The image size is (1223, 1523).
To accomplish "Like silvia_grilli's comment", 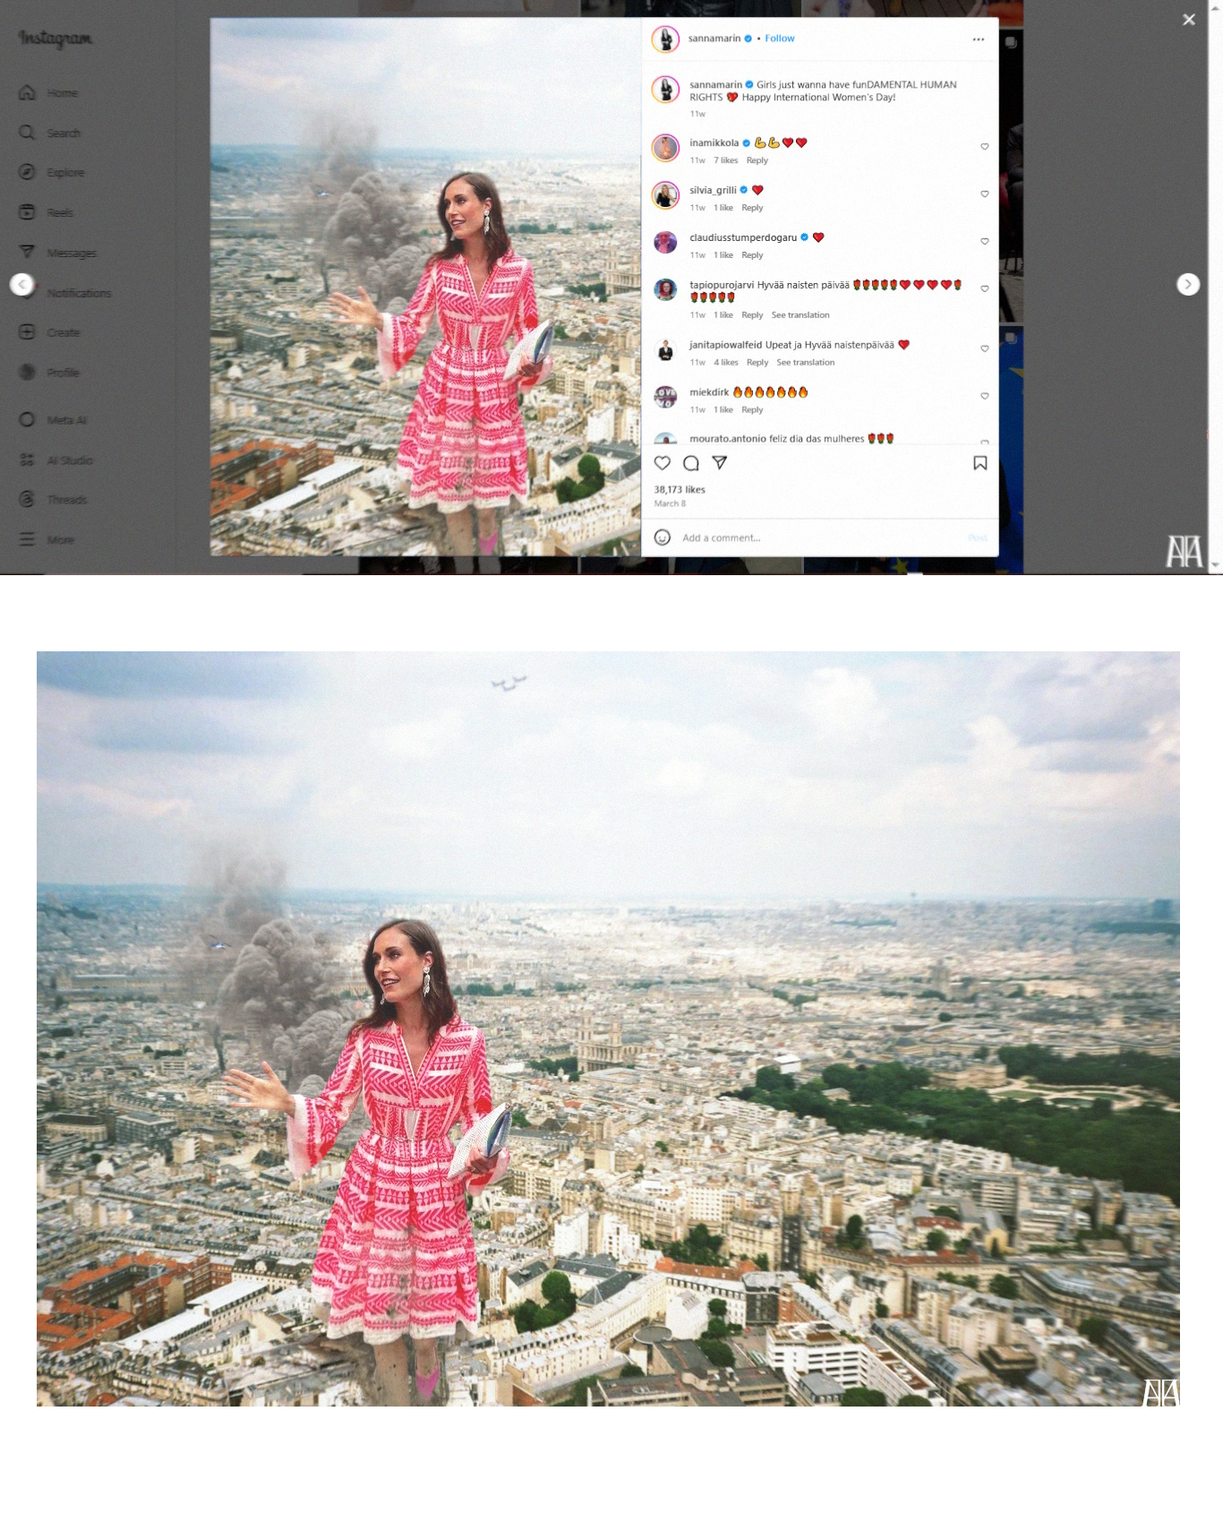I will click(984, 194).
